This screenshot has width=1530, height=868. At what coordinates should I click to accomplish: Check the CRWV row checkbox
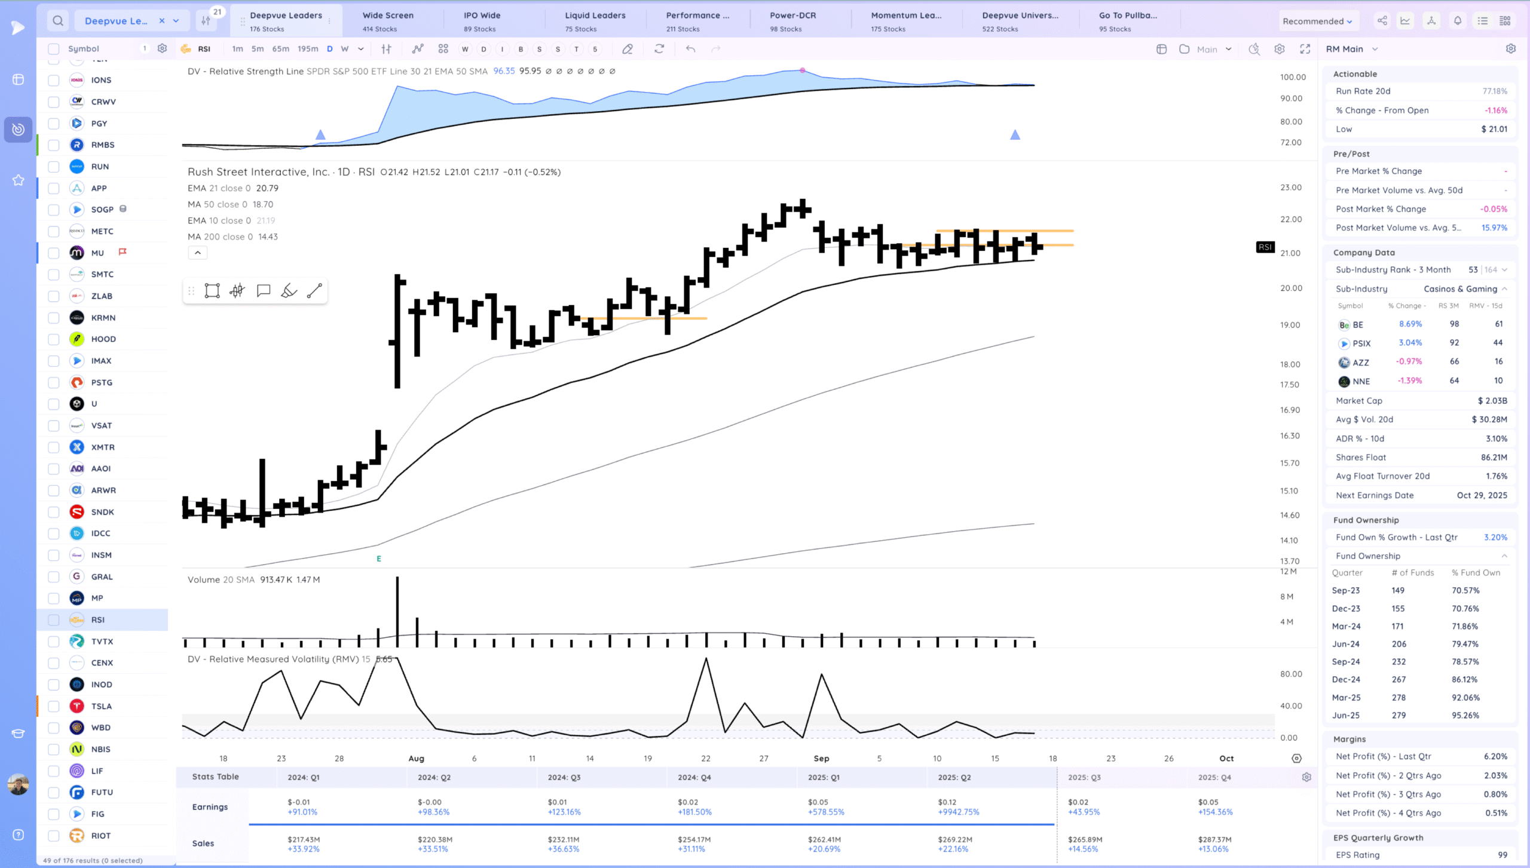[54, 102]
